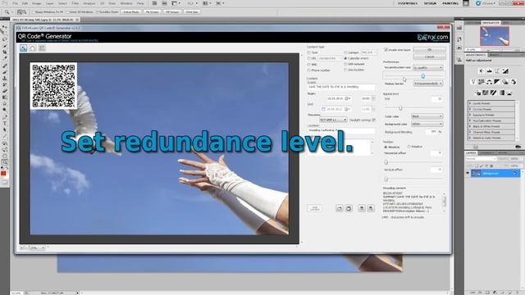This screenshot has width=525, height=295.
Task: Add a Levels adjustment via histogram icon
Action: [489, 71]
